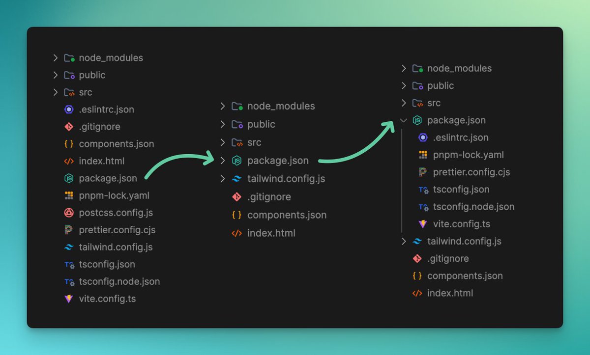Screen dimensions: 590x355
Task: Expand the src folder in the left panel
Action: point(55,92)
